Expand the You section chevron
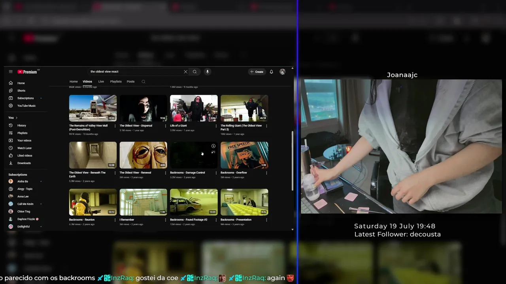The height and width of the screenshot is (284, 506). coord(16,118)
